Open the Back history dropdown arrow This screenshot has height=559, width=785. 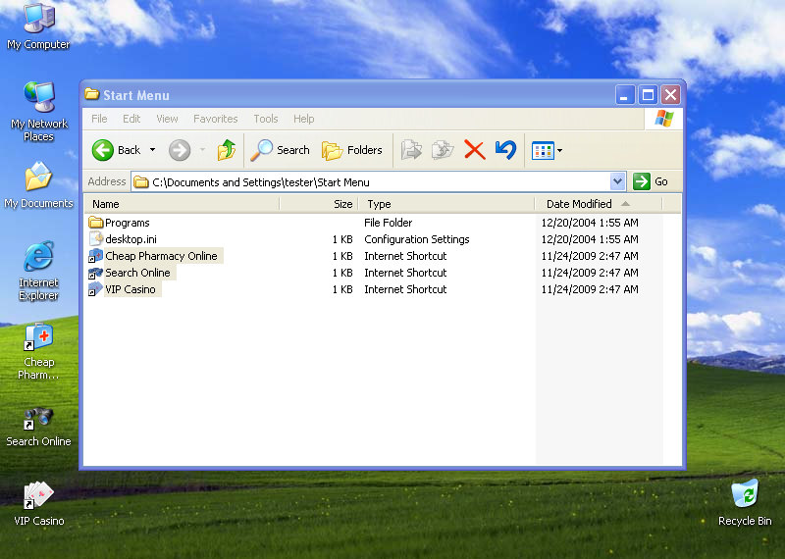click(x=153, y=150)
